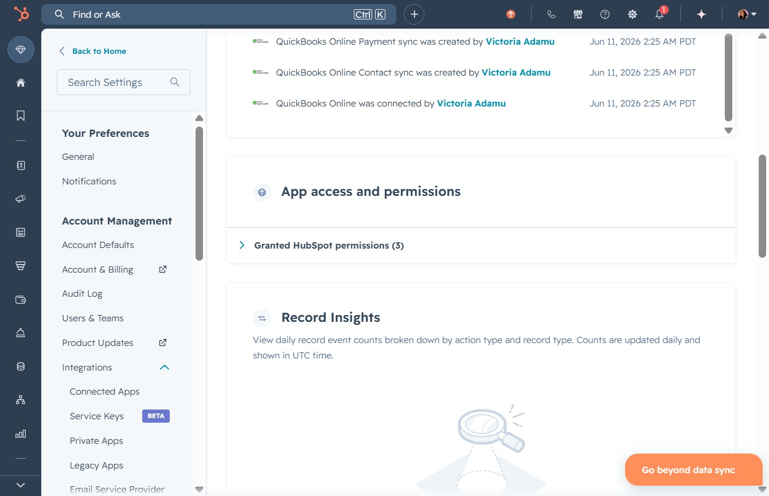Open the notifications bell icon
The height and width of the screenshot is (496, 769).
tap(660, 14)
